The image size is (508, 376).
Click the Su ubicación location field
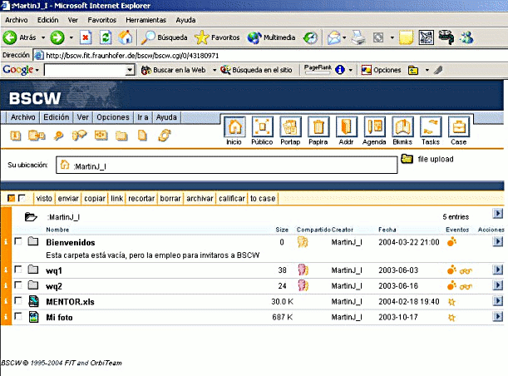tap(226, 166)
